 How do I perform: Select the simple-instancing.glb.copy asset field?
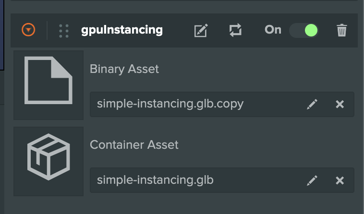point(192,104)
